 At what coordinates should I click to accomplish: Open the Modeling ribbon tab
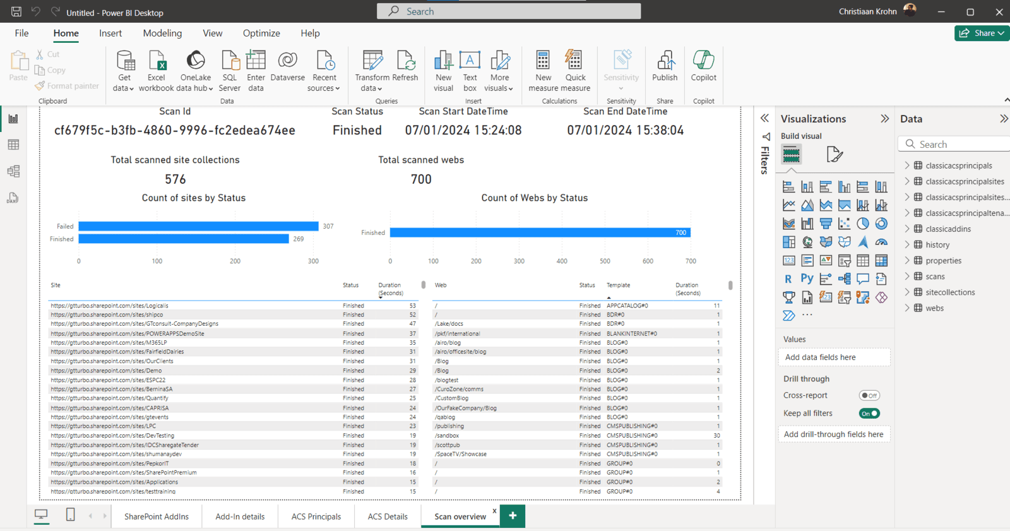(x=162, y=33)
